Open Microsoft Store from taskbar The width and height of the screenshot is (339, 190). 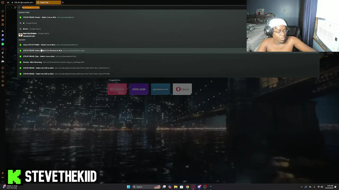[181, 187]
